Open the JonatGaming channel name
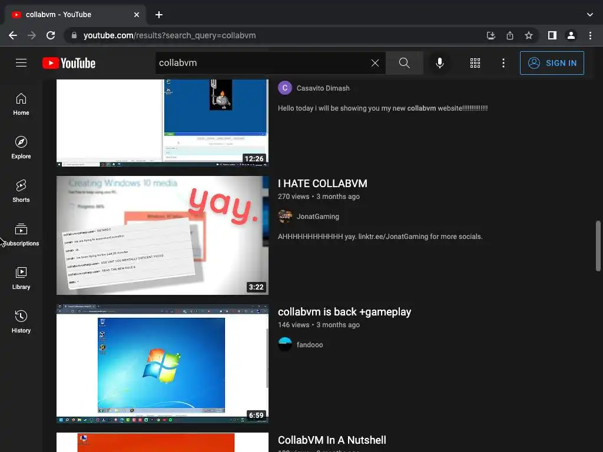Image resolution: width=603 pixels, height=452 pixels. pos(317,217)
